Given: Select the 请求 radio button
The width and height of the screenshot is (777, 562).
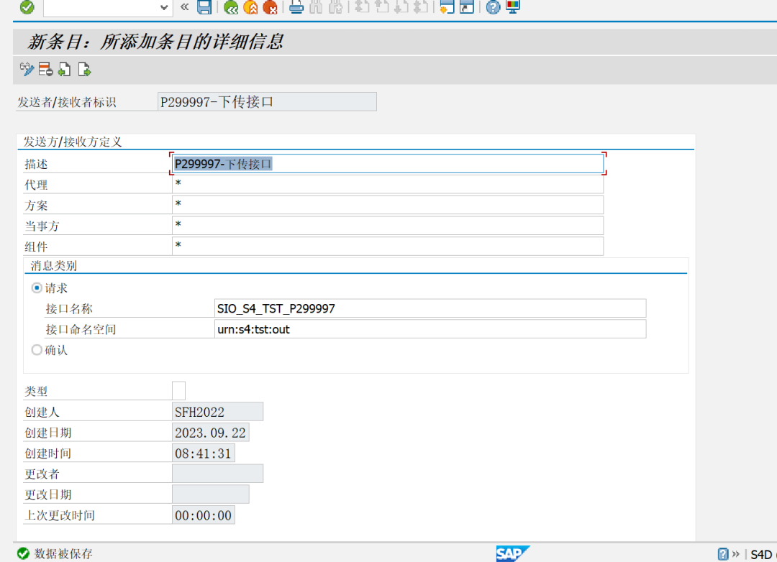Looking at the screenshot, I should coord(37,287).
